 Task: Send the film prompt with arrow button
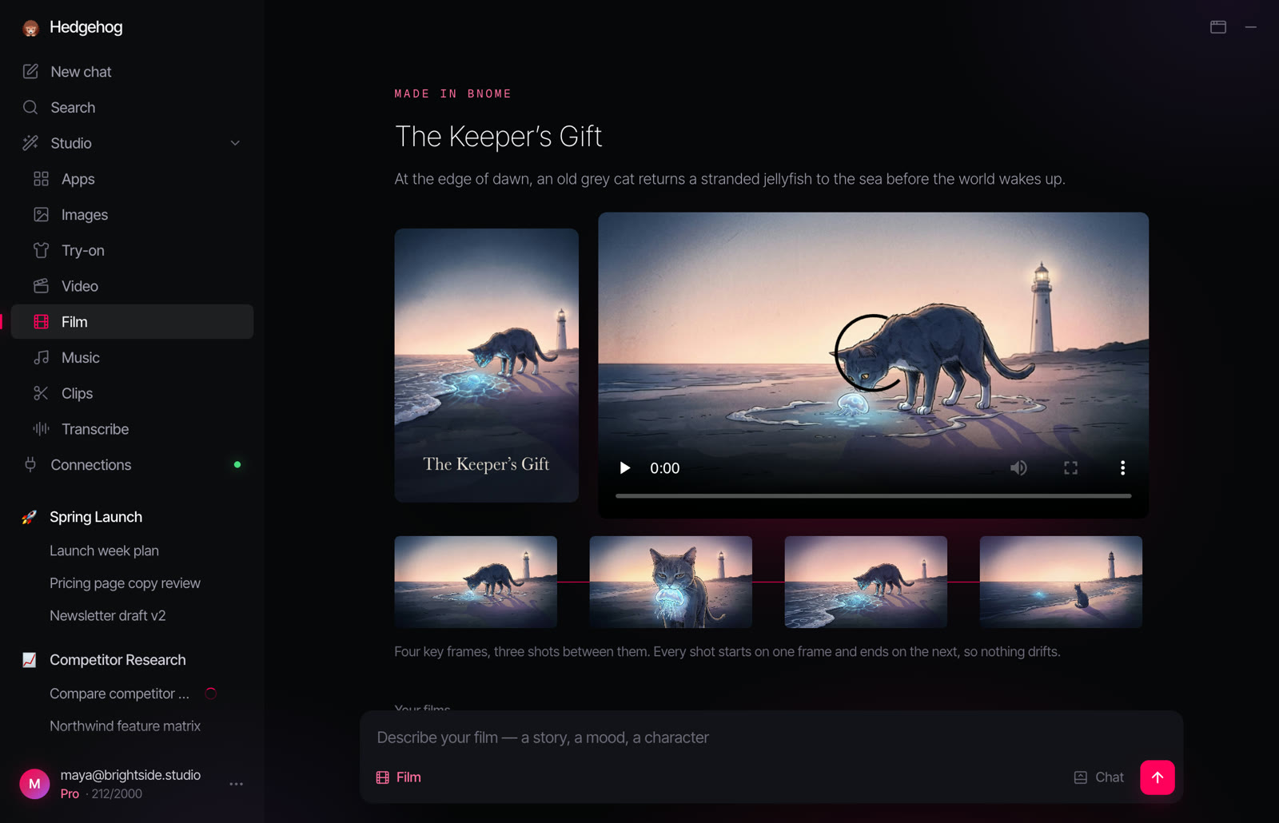tap(1157, 777)
